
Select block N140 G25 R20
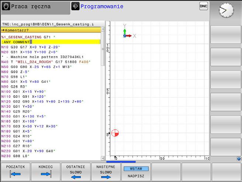tap(16, 111)
